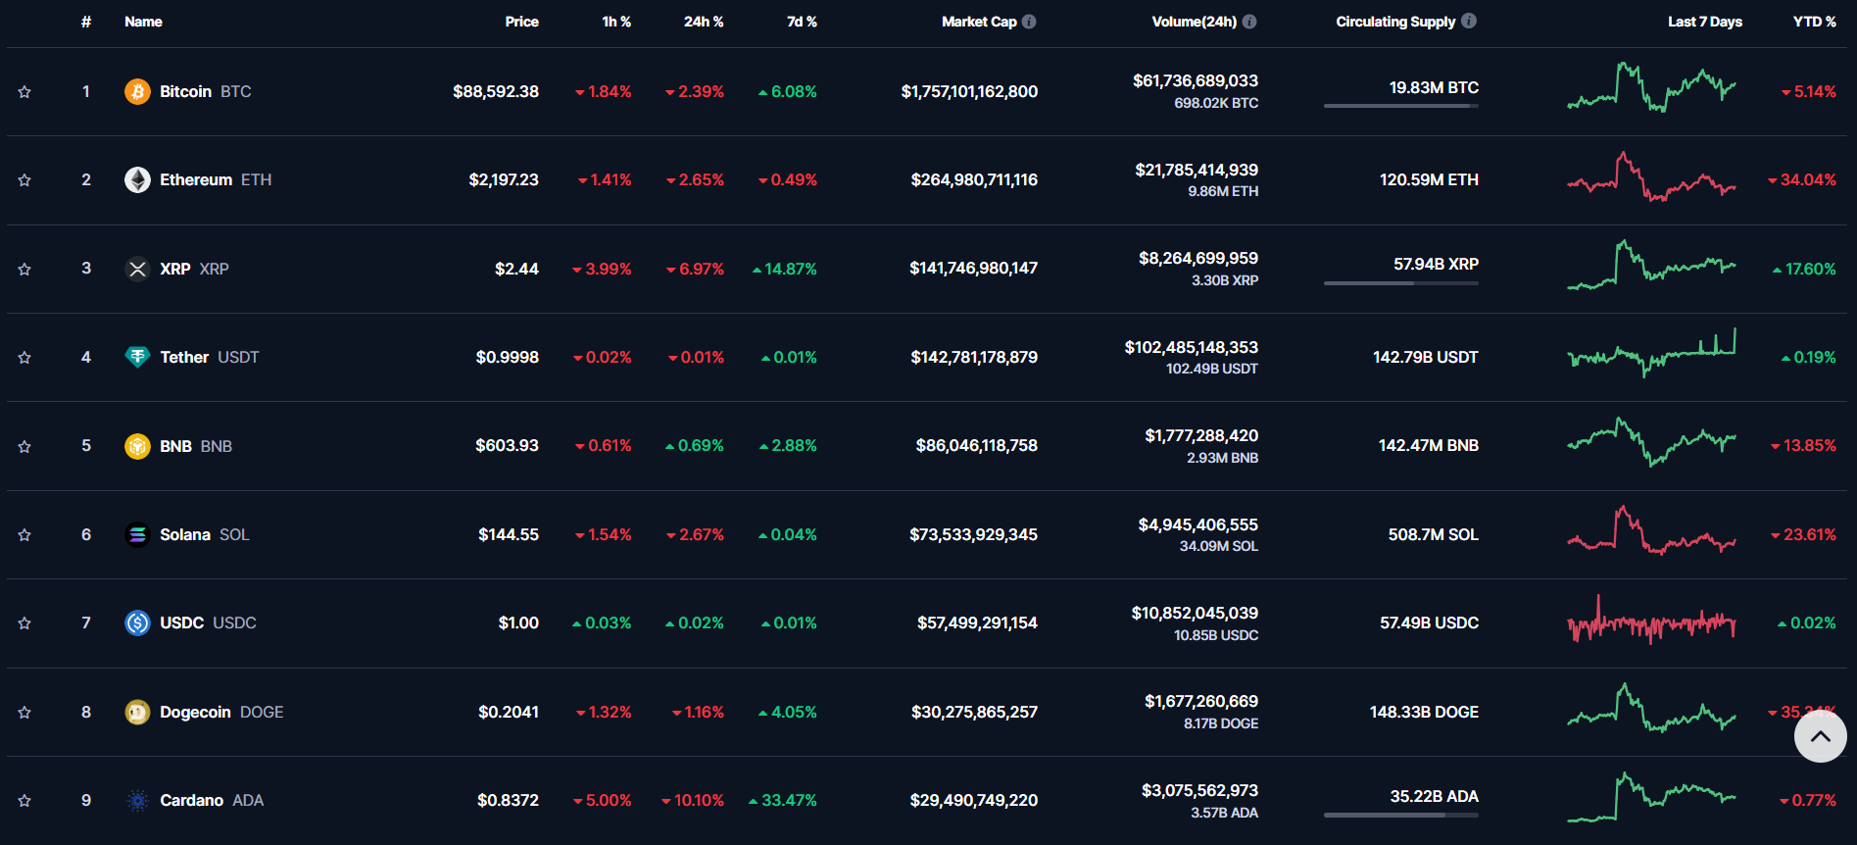This screenshot has height=845, width=1857.
Task: Show Market Cap info tooltip icon
Action: 1029,22
